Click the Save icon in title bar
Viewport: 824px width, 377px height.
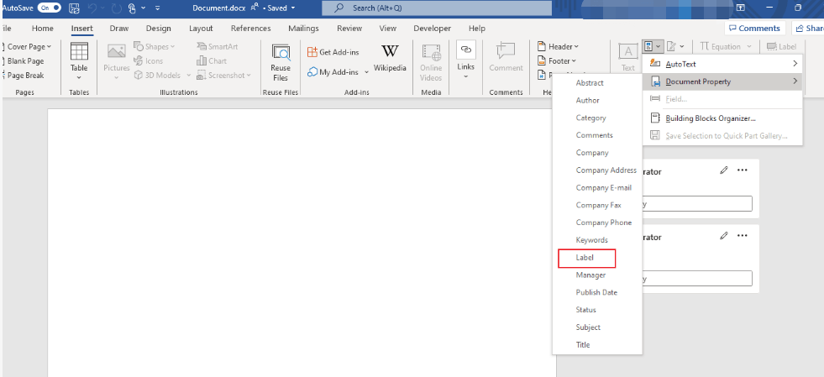tap(75, 8)
